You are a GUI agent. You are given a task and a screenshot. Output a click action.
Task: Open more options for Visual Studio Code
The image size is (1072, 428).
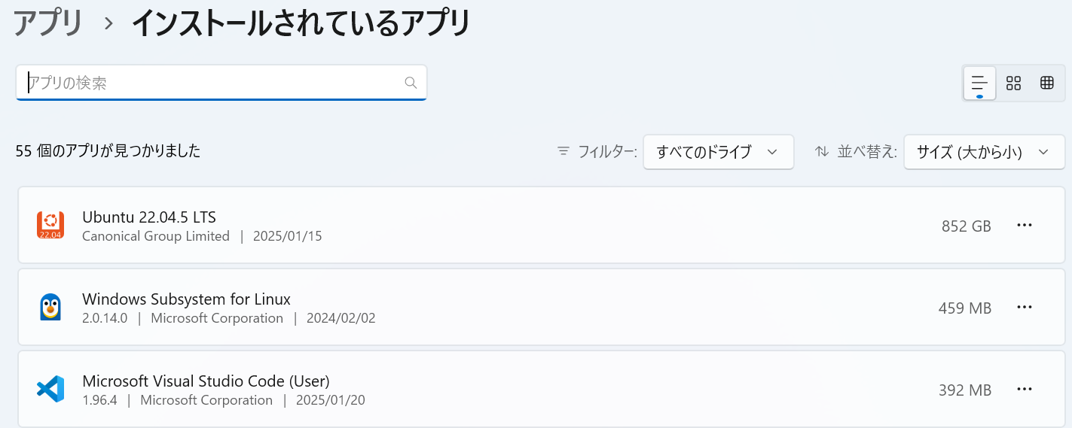tap(1024, 389)
